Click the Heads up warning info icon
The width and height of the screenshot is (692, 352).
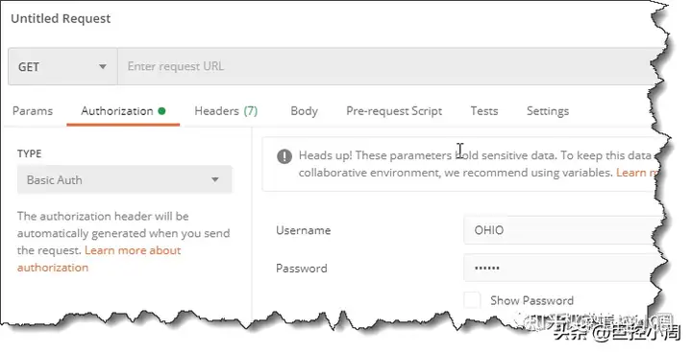pos(284,156)
